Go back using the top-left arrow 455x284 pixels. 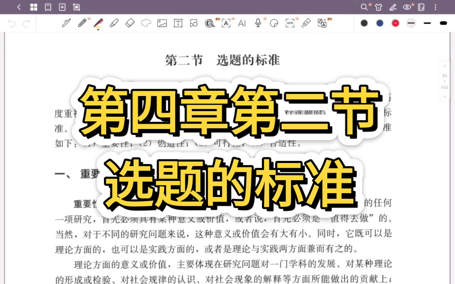click(19, 7)
